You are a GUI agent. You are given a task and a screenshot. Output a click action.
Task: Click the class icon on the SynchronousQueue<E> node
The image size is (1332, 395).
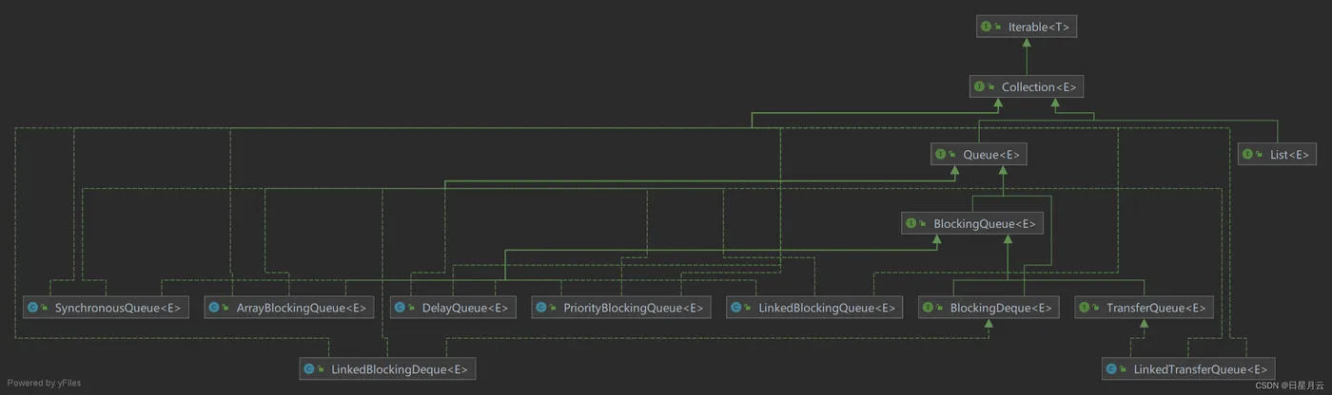pyautogui.click(x=32, y=309)
